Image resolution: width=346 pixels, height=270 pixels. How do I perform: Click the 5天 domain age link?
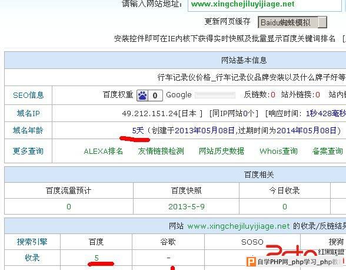[x=138, y=130]
